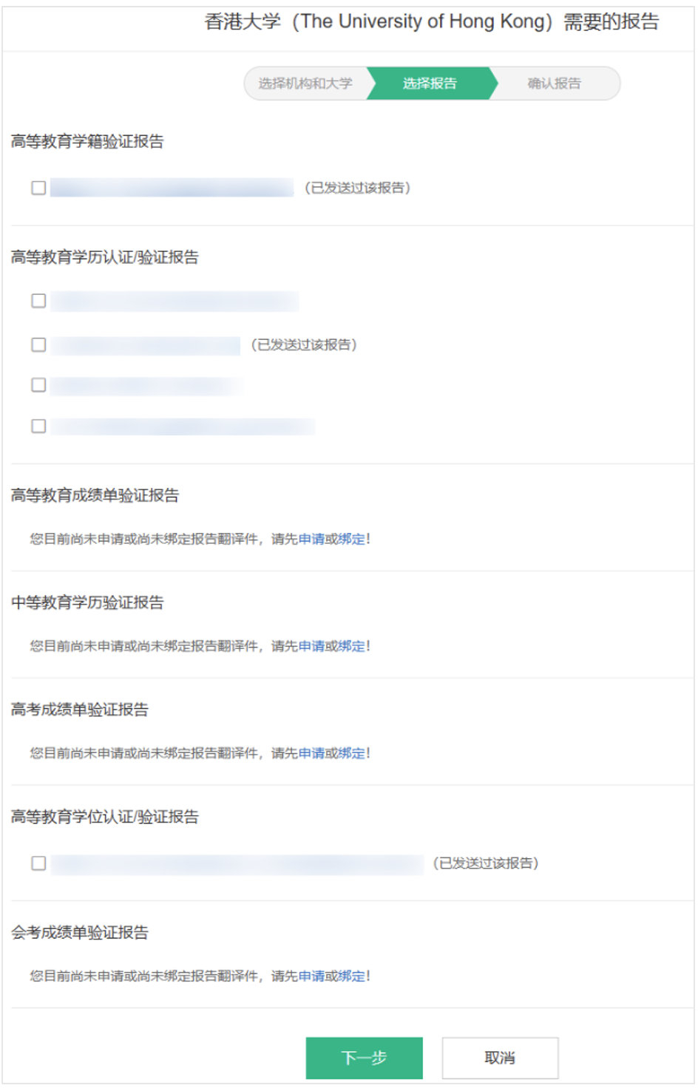Image resolution: width=698 pixels, height=1088 pixels.
Task: Tick third checkbox under 高等教育学历认证/验证报告
Action: [x=38, y=385]
